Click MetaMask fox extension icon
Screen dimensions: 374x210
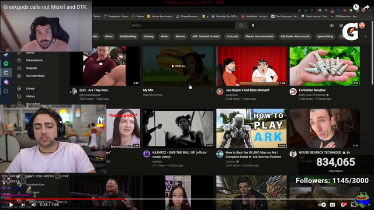tap(345, 10)
